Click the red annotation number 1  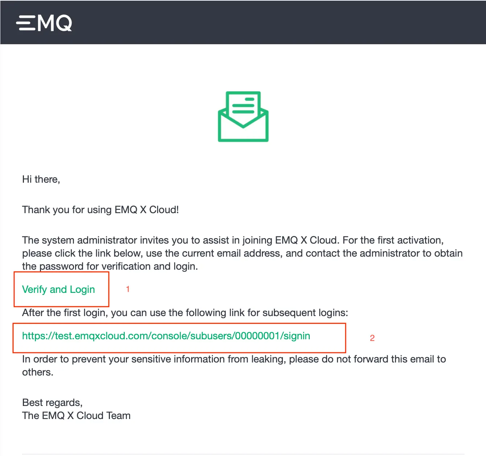click(x=128, y=289)
